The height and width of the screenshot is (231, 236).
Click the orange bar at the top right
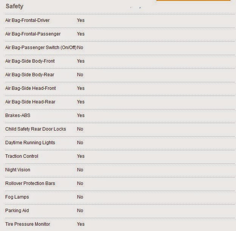point(193,0)
